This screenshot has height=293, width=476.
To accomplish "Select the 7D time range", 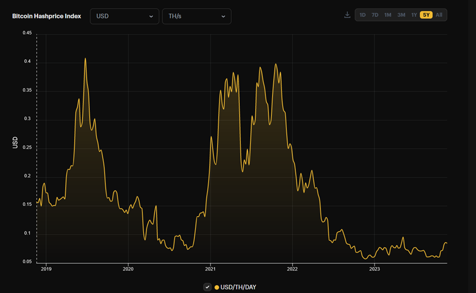I will tap(375, 15).
